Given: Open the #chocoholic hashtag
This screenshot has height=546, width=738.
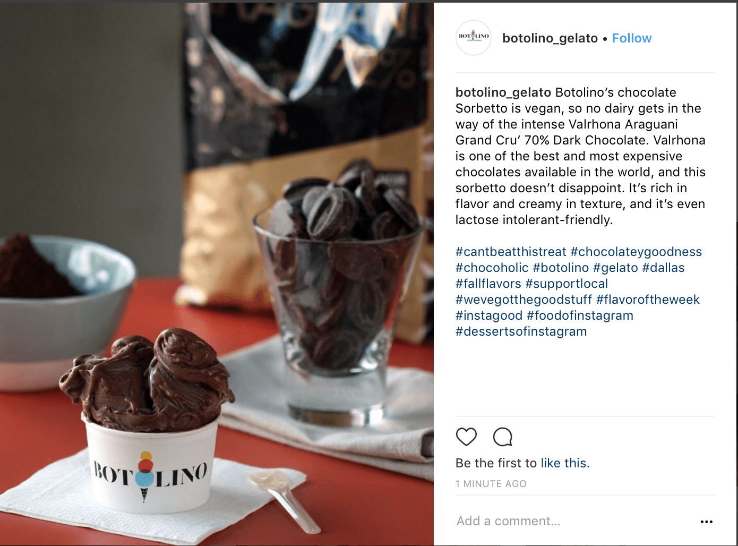Looking at the screenshot, I should (492, 268).
